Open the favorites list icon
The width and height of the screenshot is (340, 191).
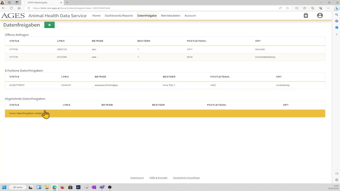(x=305, y=8)
